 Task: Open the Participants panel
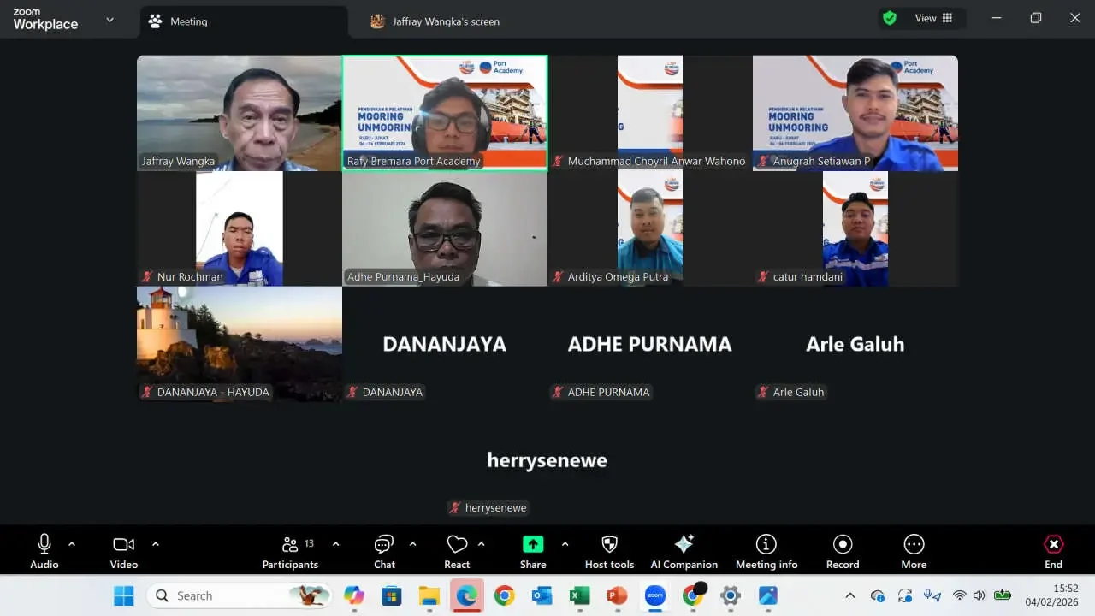(x=290, y=552)
